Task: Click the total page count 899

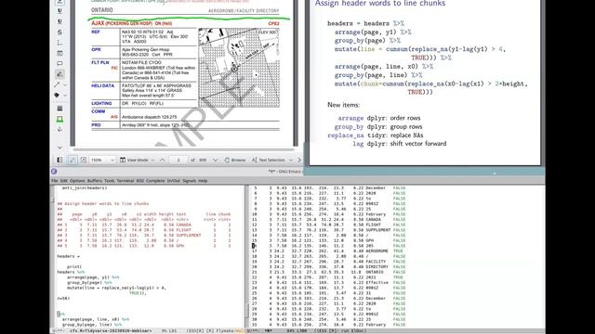Action: 203,161
